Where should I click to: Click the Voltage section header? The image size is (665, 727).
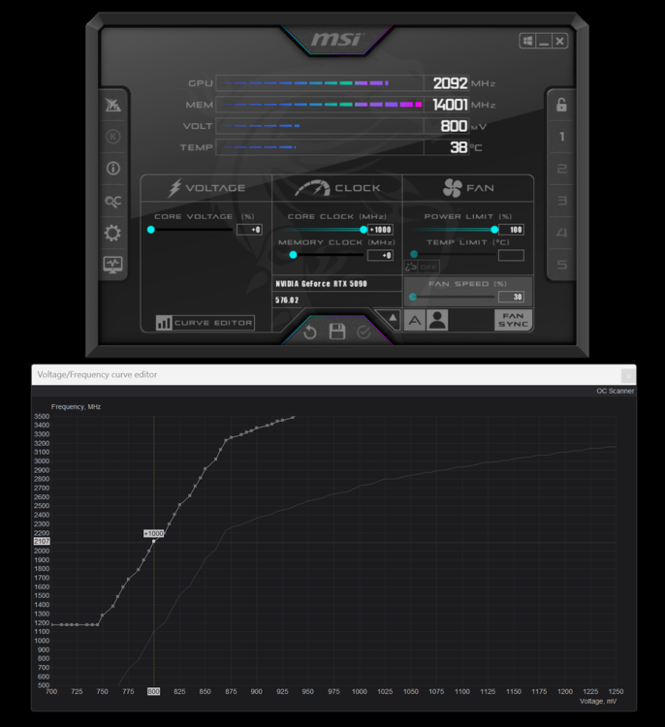[x=206, y=188]
